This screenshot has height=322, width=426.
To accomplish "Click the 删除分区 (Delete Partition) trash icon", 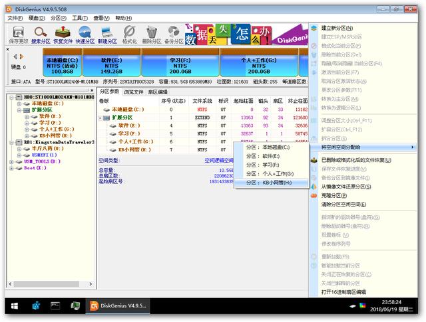I will point(152,35).
